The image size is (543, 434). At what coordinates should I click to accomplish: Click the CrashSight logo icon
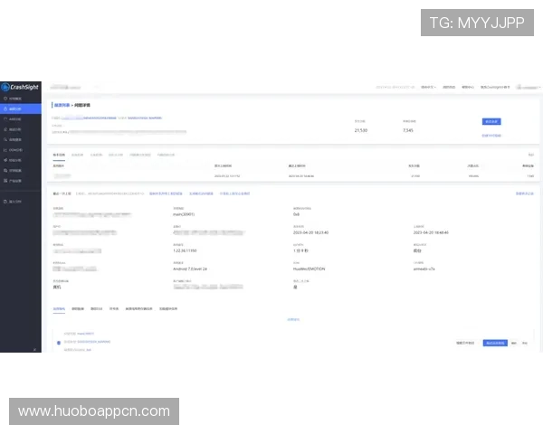click(5, 87)
